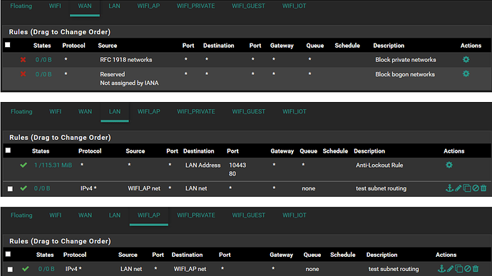Click port '10443' in Anti-Lockout row
This screenshot has height=276, width=492.
[x=237, y=165]
